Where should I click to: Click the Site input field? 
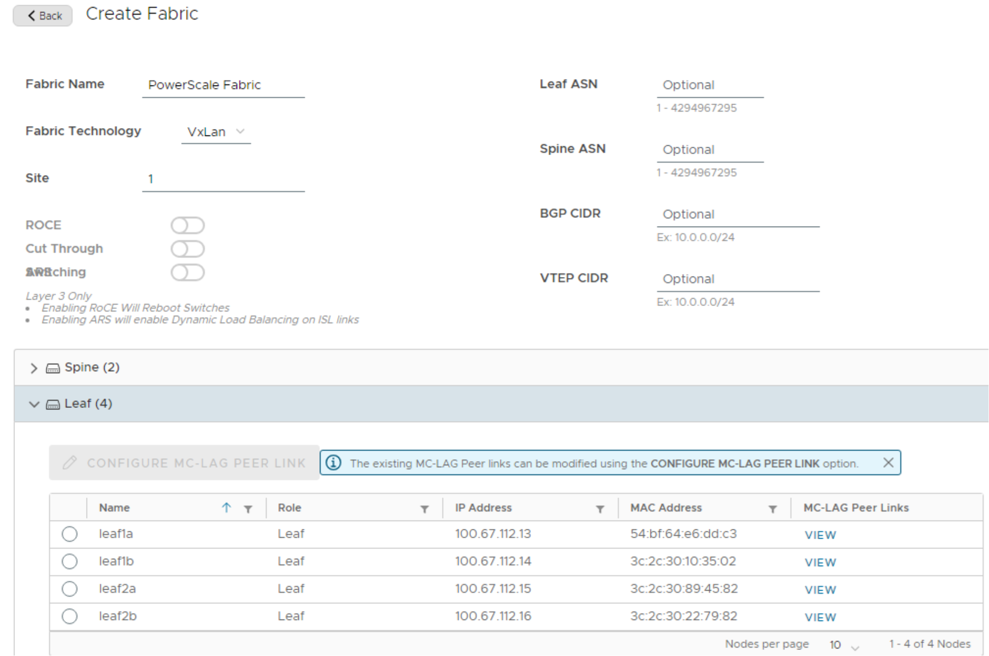224,179
